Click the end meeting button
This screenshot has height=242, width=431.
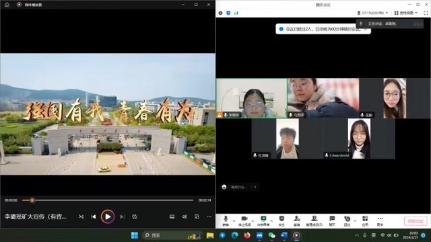[x=416, y=221]
